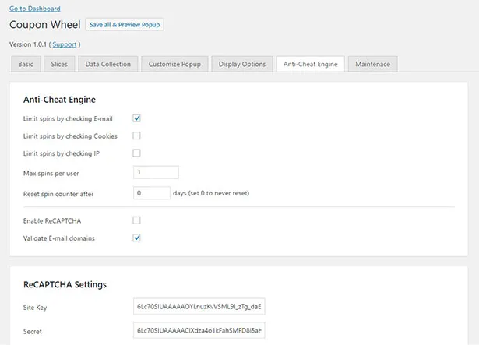Click the Reset spin counter days field

point(151,192)
